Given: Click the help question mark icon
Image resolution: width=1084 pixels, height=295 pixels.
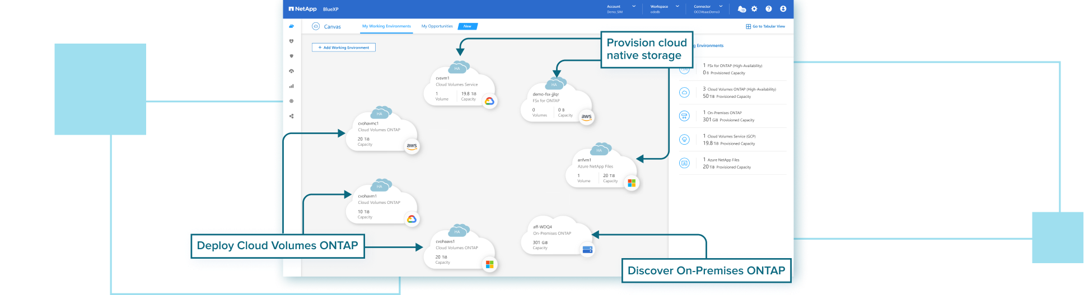Looking at the screenshot, I should (769, 9).
